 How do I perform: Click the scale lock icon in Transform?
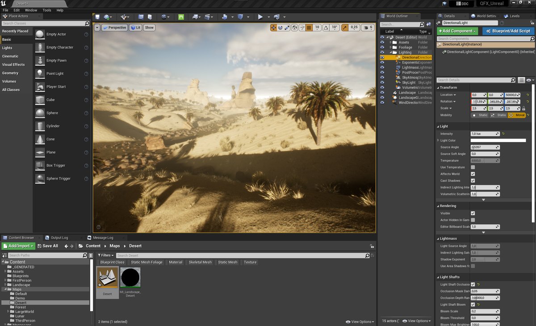coord(523,109)
